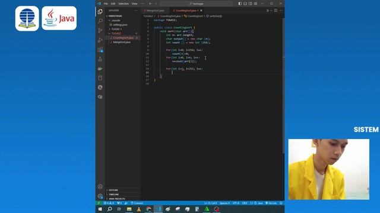Open File Explorer from the taskbar
The width and height of the screenshot is (380, 213).
[129, 209]
